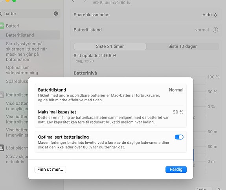Click the Batteritilstand row in main pane

tap(146, 30)
